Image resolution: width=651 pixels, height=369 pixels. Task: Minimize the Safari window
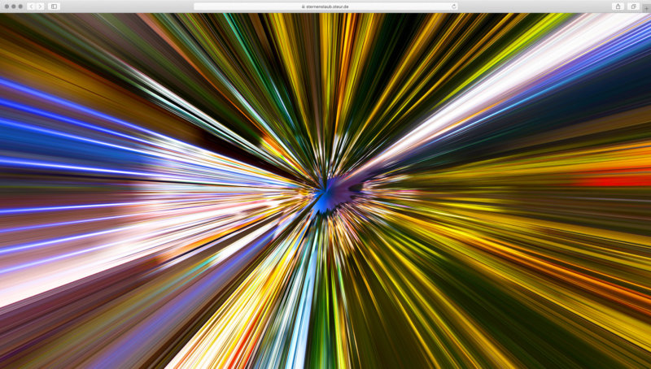pos(14,6)
